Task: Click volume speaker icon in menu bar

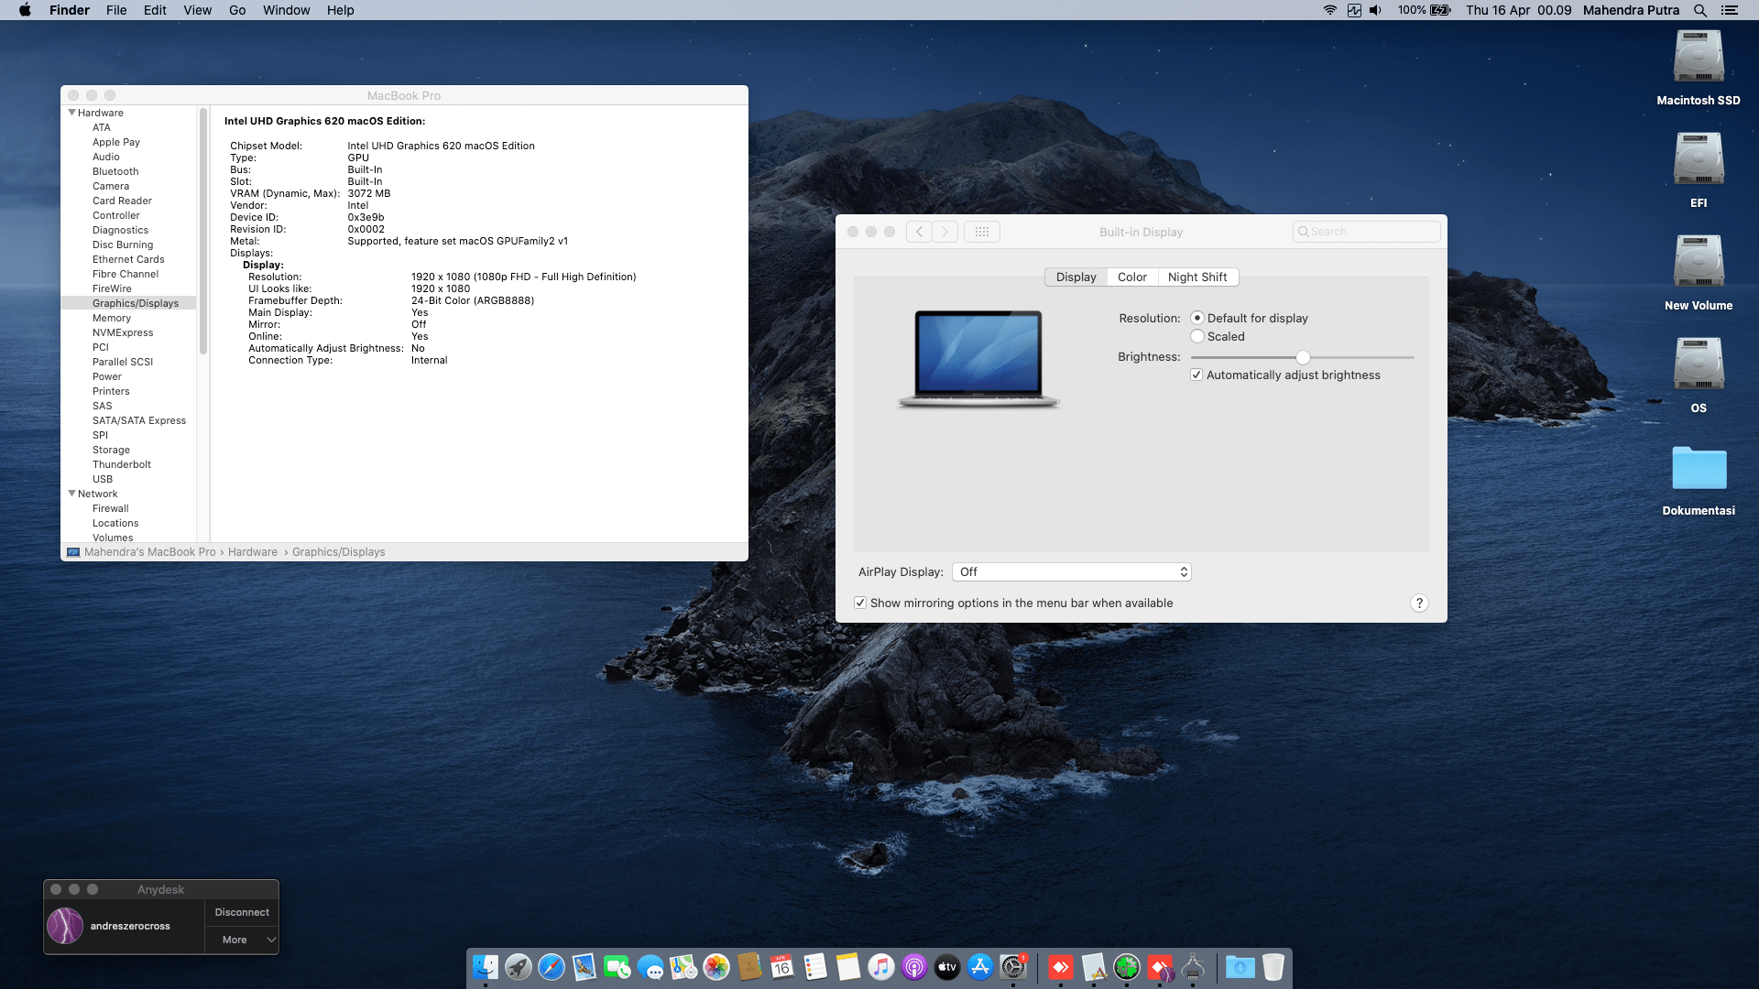Action: [1375, 10]
